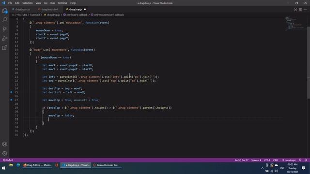
Task: Click line number 27 in gutter
Action: 16,100
